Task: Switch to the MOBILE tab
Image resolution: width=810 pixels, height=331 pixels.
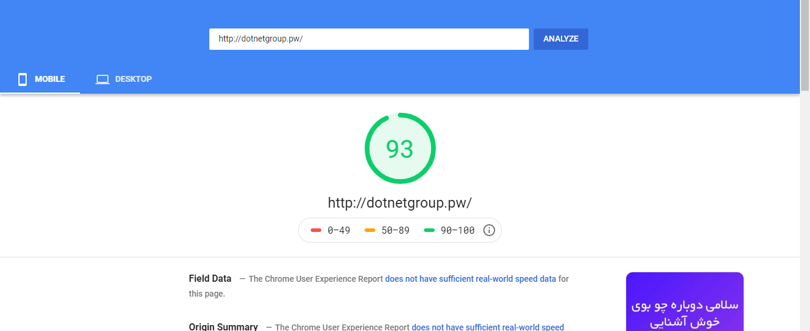Action: (40, 79)
